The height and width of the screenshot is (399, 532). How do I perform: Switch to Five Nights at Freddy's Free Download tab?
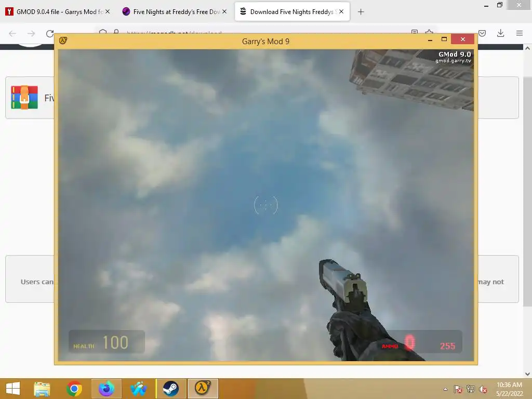tap(175, 11)
